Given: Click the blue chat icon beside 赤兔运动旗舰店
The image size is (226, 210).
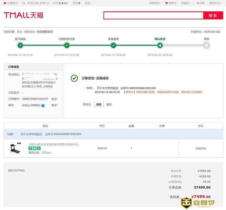Looking at the screenshot, I should tap(43, 105).
